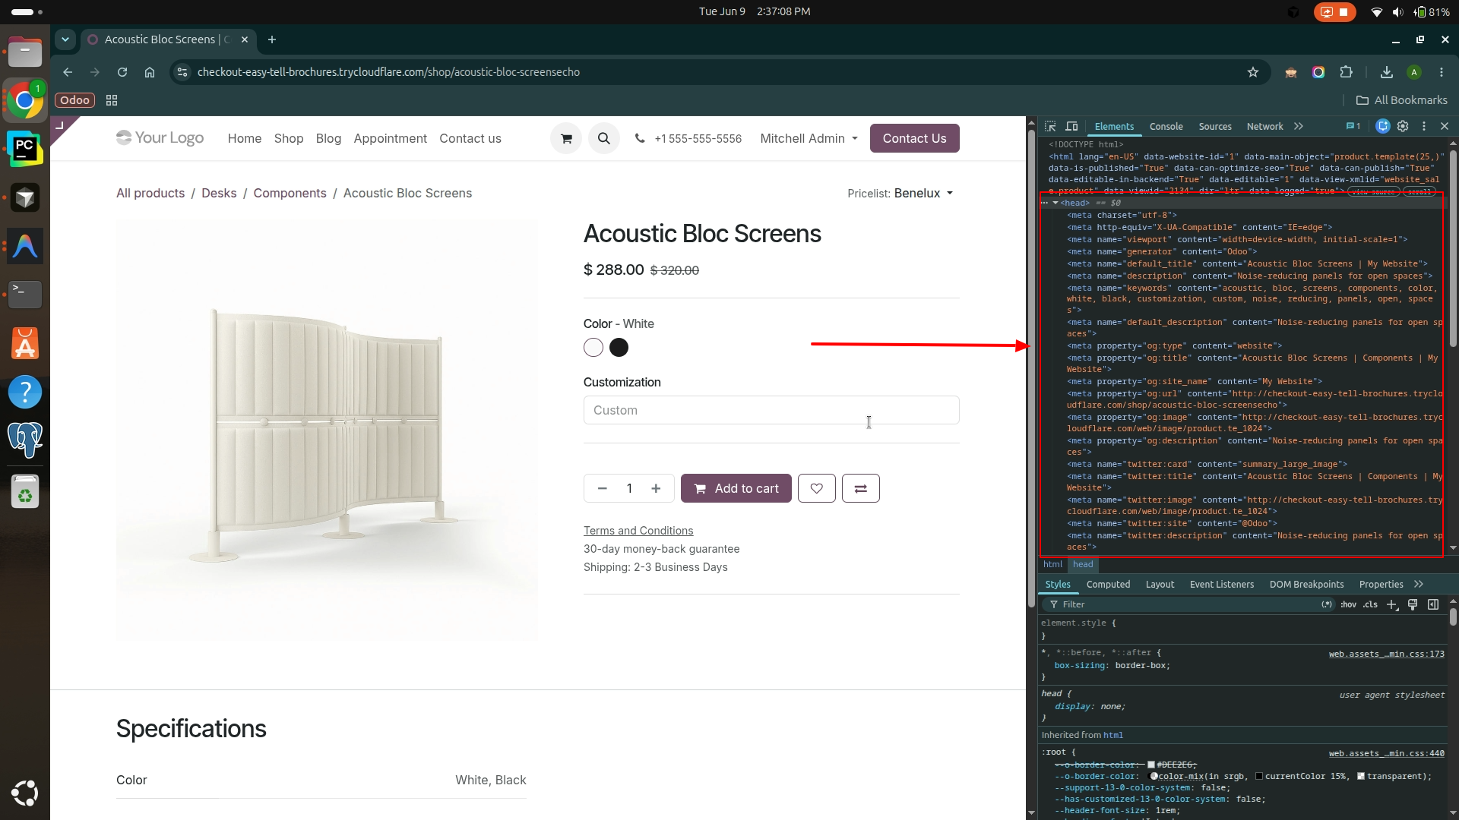Open Chrome downloads icon

tap(1387, 72)
